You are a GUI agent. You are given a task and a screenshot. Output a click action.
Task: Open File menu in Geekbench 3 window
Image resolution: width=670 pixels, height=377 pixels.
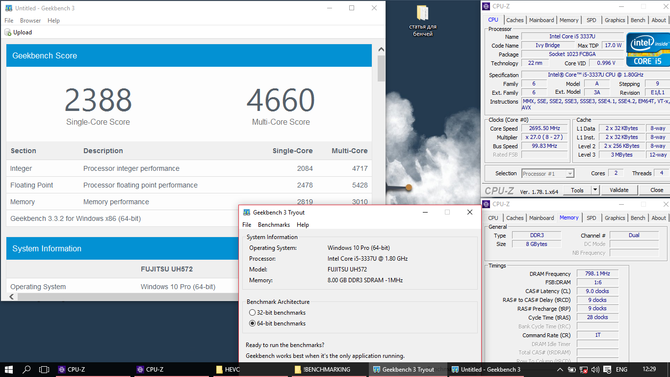tap(9, 21)
